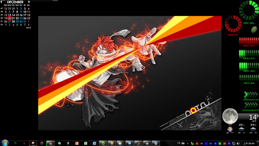Go to previous month in calendar
This screenshot has height=146, width=259.
(1, 2)
